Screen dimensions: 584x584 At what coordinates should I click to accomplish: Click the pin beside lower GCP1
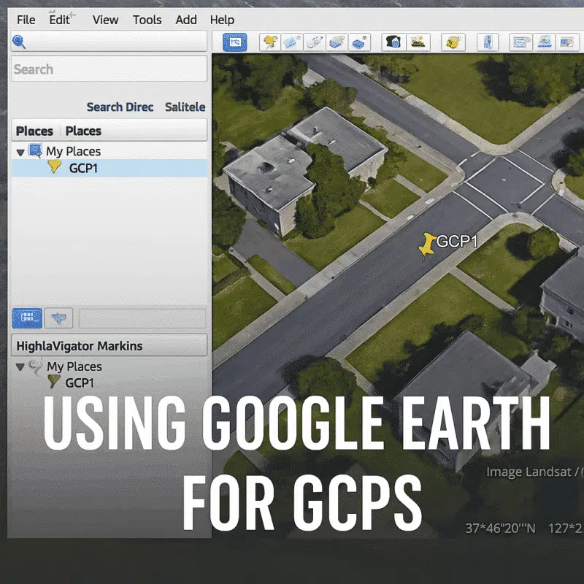[53, 382]
